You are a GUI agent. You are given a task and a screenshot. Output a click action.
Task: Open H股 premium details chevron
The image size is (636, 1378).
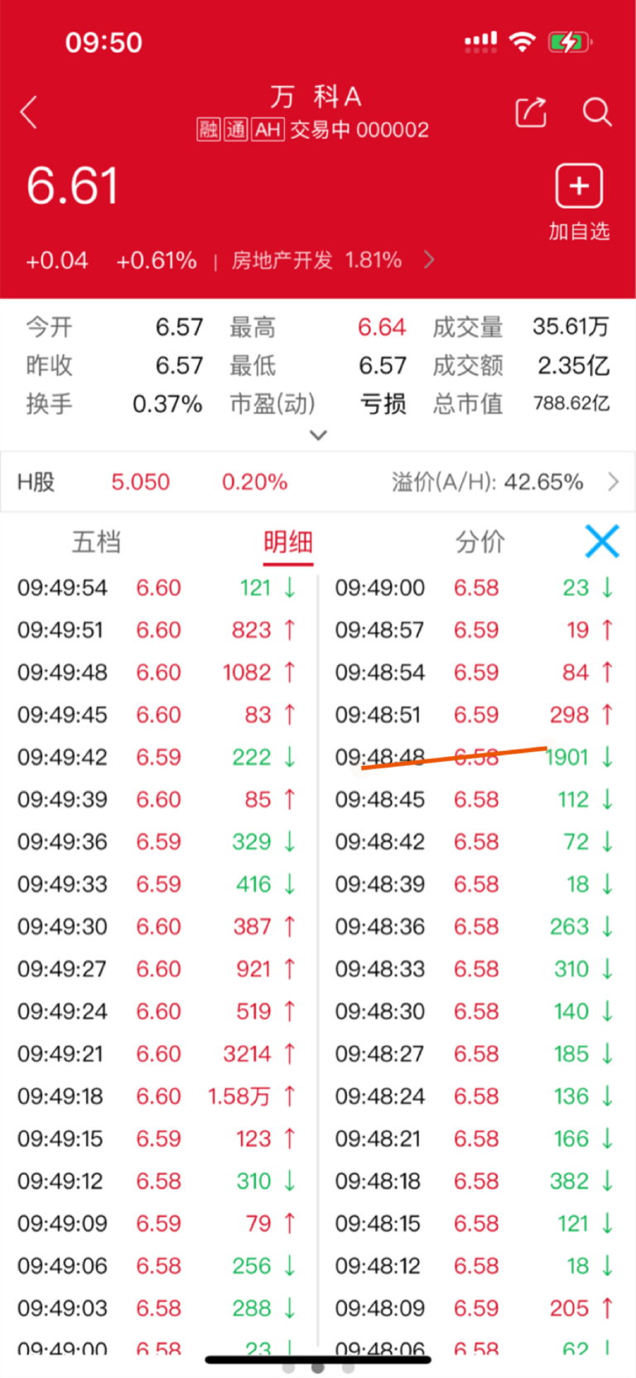[x=613, y=482]
